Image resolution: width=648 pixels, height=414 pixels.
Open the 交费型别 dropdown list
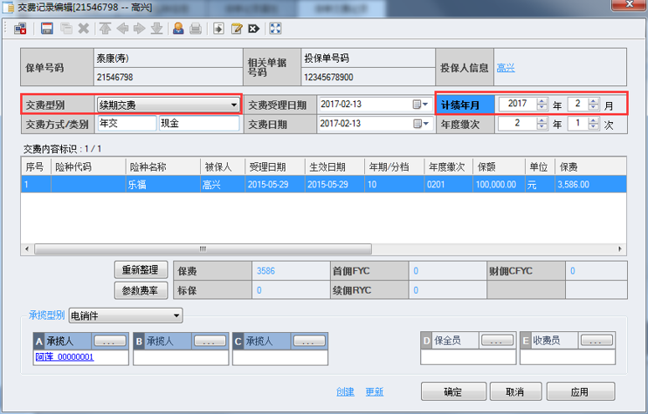pyautogui.click(x=233, y=105)
